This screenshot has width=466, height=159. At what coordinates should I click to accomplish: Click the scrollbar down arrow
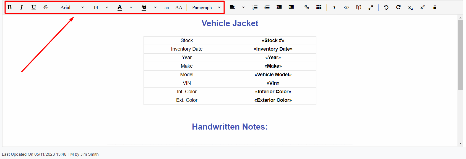pos(460,143)
